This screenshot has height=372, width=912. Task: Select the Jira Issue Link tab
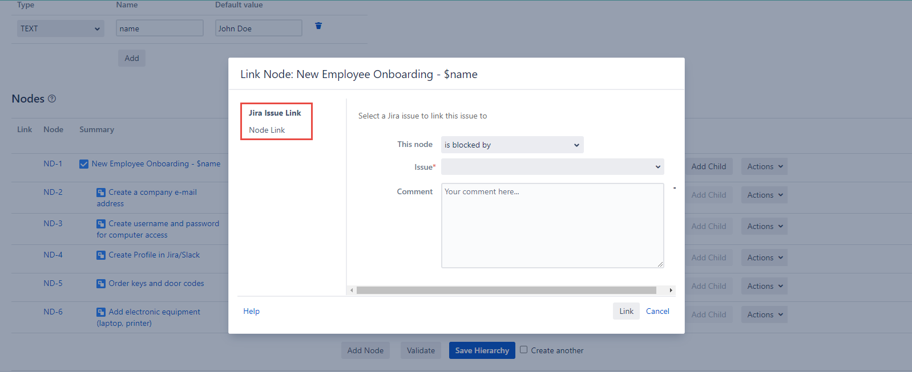[x=275, y=113]
